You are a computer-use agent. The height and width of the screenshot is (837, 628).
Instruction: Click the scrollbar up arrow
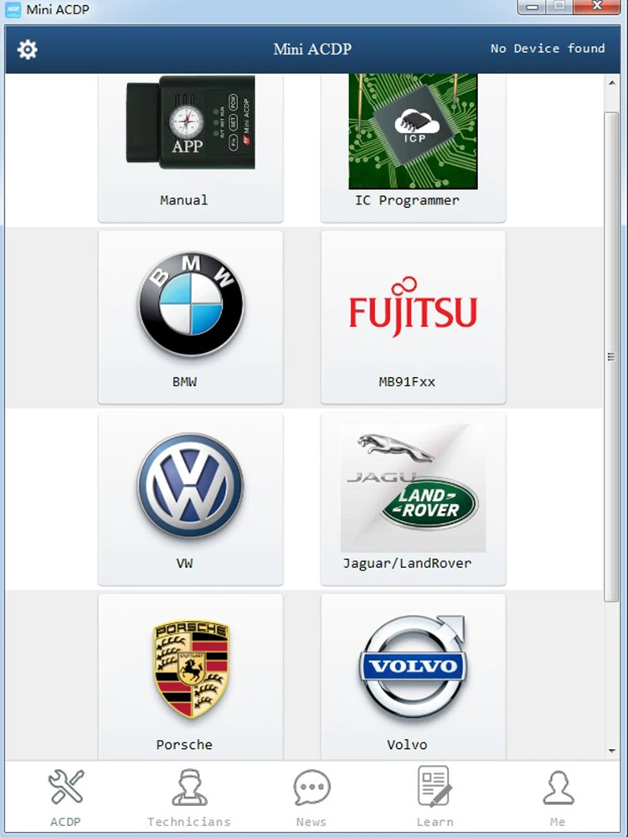[x=611, y=83]
